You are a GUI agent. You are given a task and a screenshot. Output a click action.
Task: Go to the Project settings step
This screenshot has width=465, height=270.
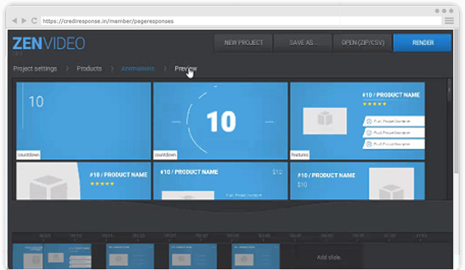tap(35, 69)
